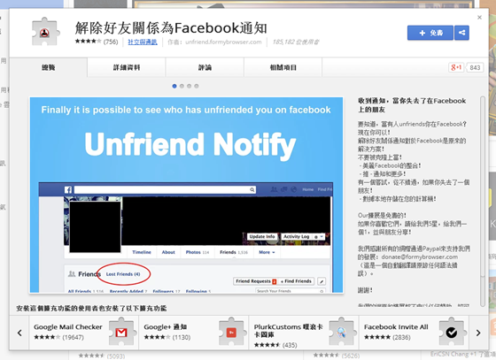The image size is (496, 360).
Task: Show the third screenshot via carousel dot
Action: (x=189, y=86)
